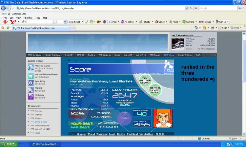Expand the Sign In dropdown arrow
The height and width of the screenshot is (147, 246).
pos(228,22)
